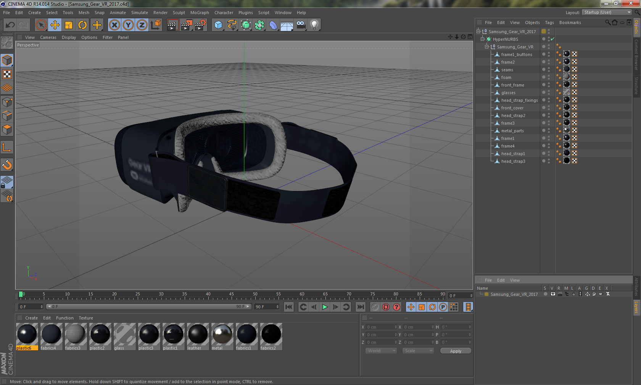Enable the Axis tool

click(x=7, y=147)
